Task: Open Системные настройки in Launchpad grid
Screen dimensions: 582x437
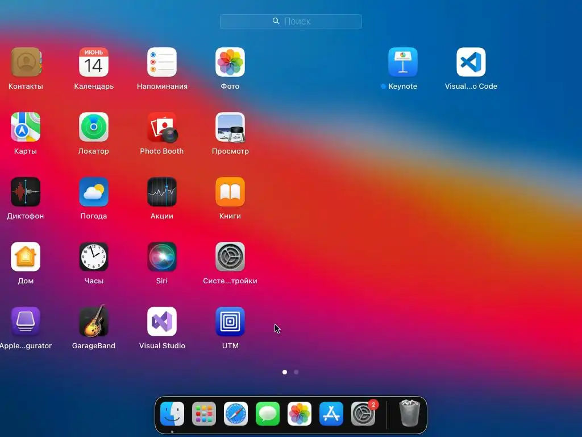Action: click(x=230, y=257)
